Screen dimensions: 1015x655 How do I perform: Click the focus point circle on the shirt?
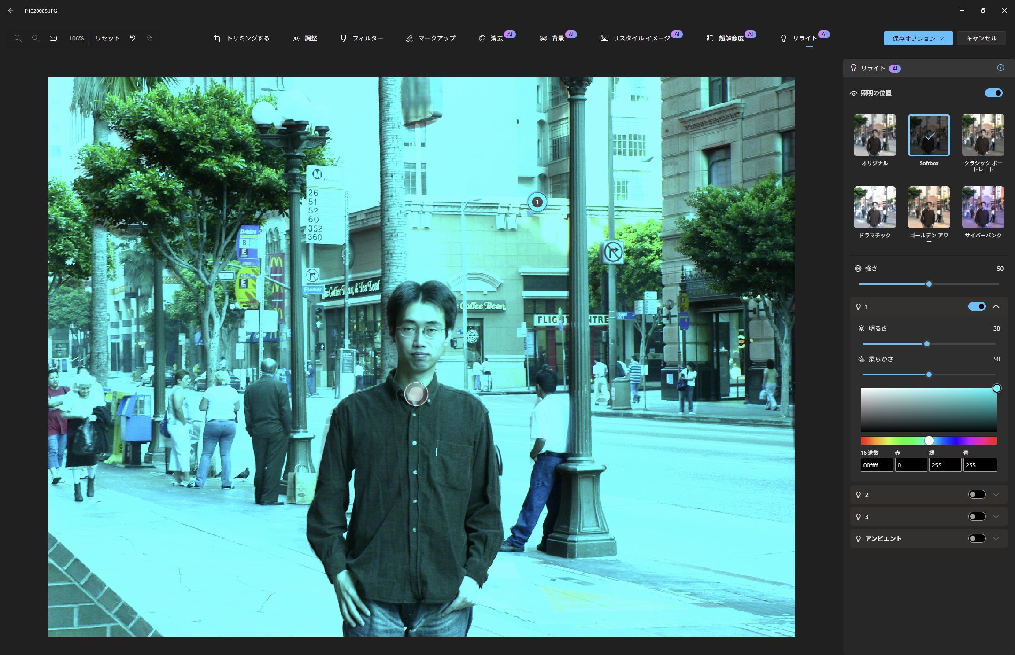tap(416, 394)
